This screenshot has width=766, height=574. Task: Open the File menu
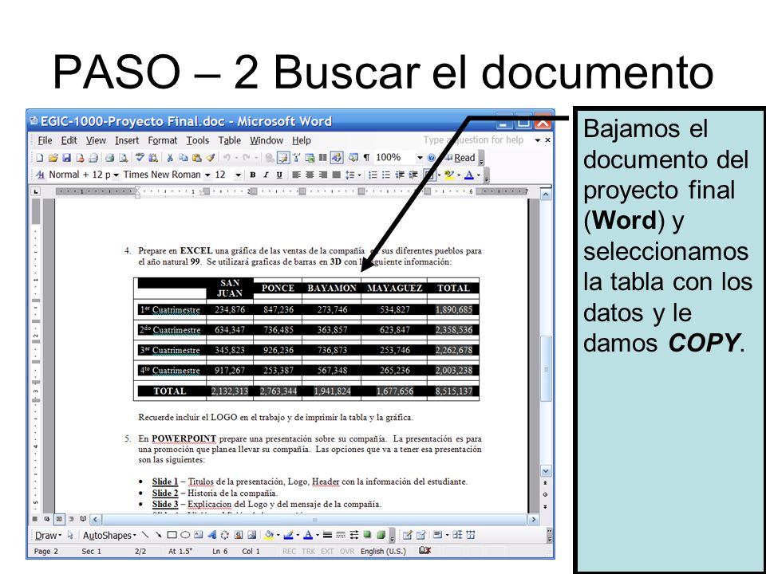(x=45, y=140)
